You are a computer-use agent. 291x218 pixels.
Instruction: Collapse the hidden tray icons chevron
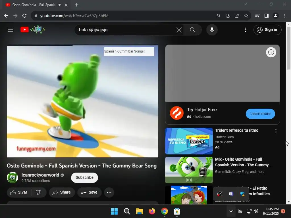[x=231, y=211]
